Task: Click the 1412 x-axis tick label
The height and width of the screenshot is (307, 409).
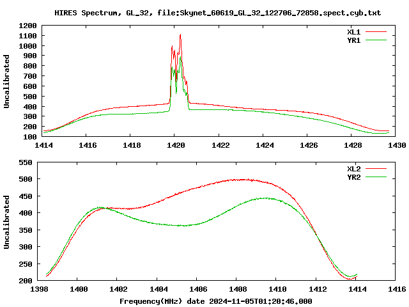Action: pos(318,289)
